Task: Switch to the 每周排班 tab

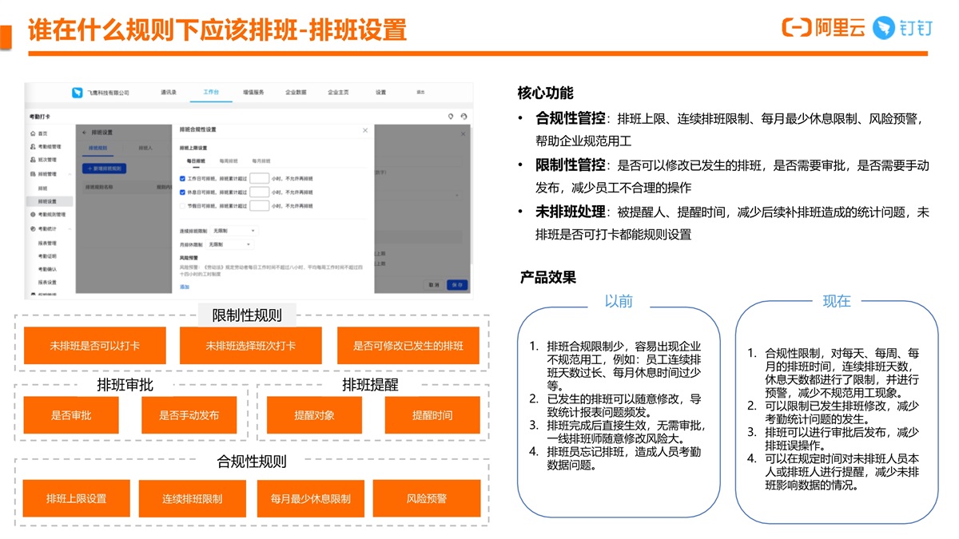Action: coord(229,161)
